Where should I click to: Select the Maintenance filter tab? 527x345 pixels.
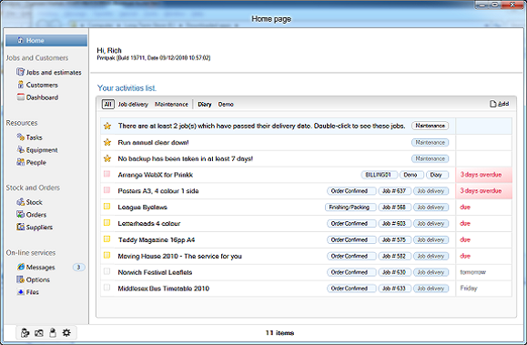[171, 105]
